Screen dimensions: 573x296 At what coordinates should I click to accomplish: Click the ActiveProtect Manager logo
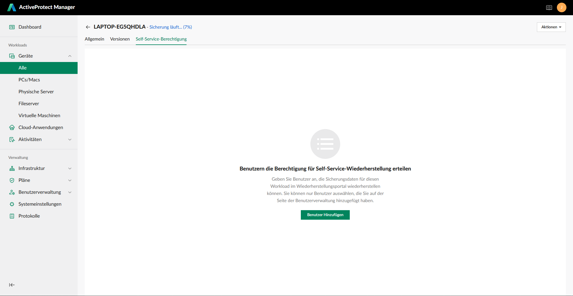point(12,7)
